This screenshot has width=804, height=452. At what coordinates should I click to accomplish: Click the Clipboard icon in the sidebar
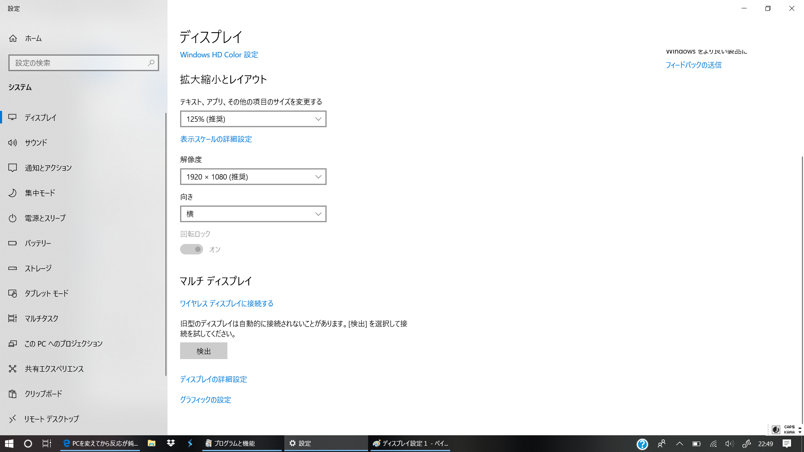click(x=13, y=394)
